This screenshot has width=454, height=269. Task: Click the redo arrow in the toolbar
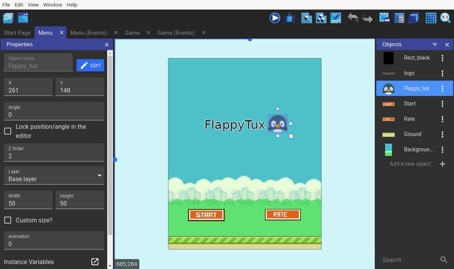[x=367, y=18]
